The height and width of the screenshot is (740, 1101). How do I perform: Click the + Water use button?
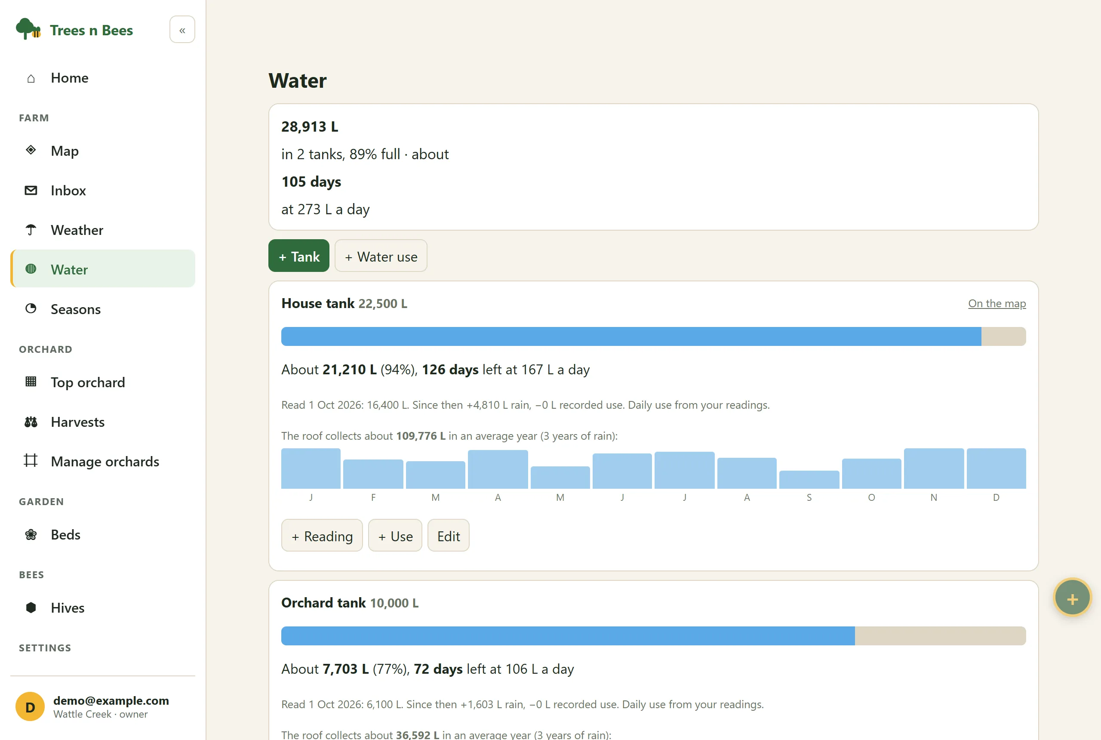click(381, 256)
